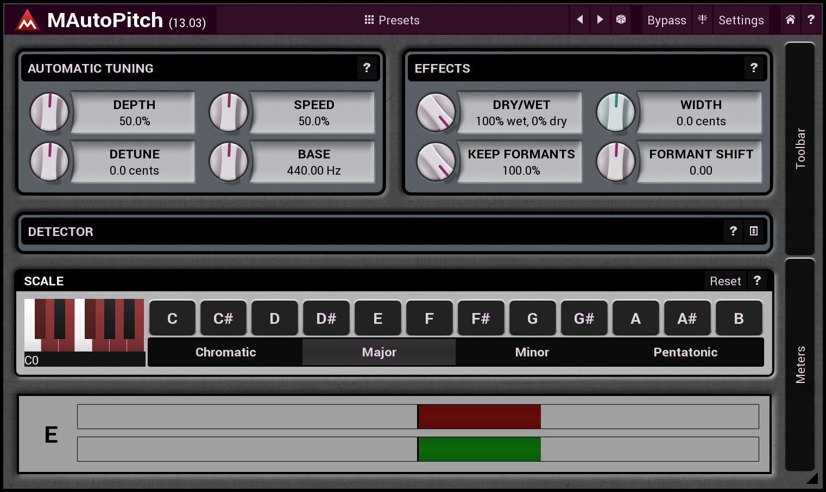Click the Depth knob
The width and height of the screenshot is (826, 492).
[x=49, y=112]
